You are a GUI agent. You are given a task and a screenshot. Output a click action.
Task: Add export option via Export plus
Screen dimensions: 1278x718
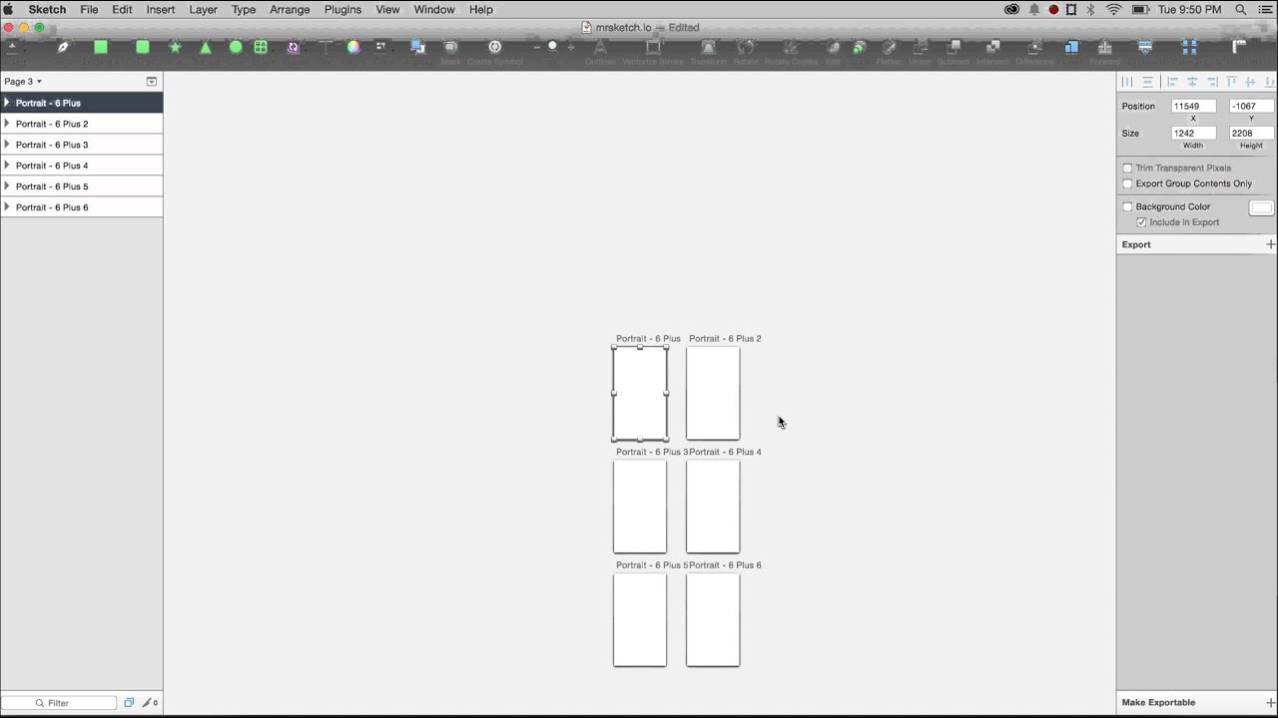1270,244
